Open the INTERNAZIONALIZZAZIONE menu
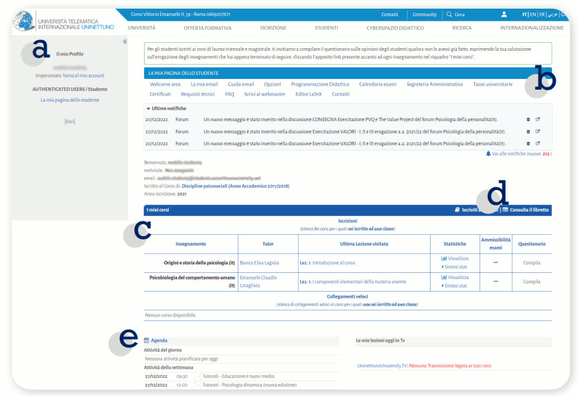This screenshot has width=578, height=396. click(x=532, y=28)
